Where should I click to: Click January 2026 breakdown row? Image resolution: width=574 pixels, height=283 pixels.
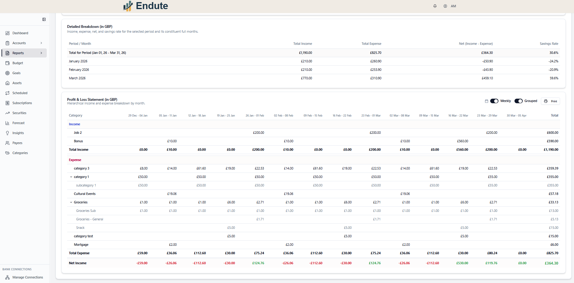[314, 61]
